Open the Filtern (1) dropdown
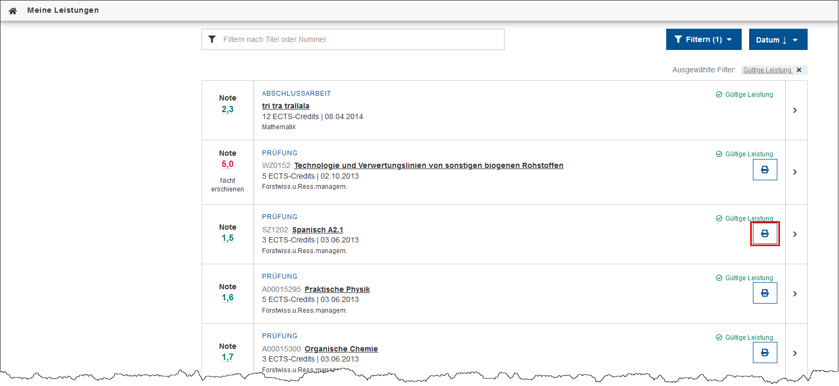Screen dimensions: 839x386 [703, 39]
